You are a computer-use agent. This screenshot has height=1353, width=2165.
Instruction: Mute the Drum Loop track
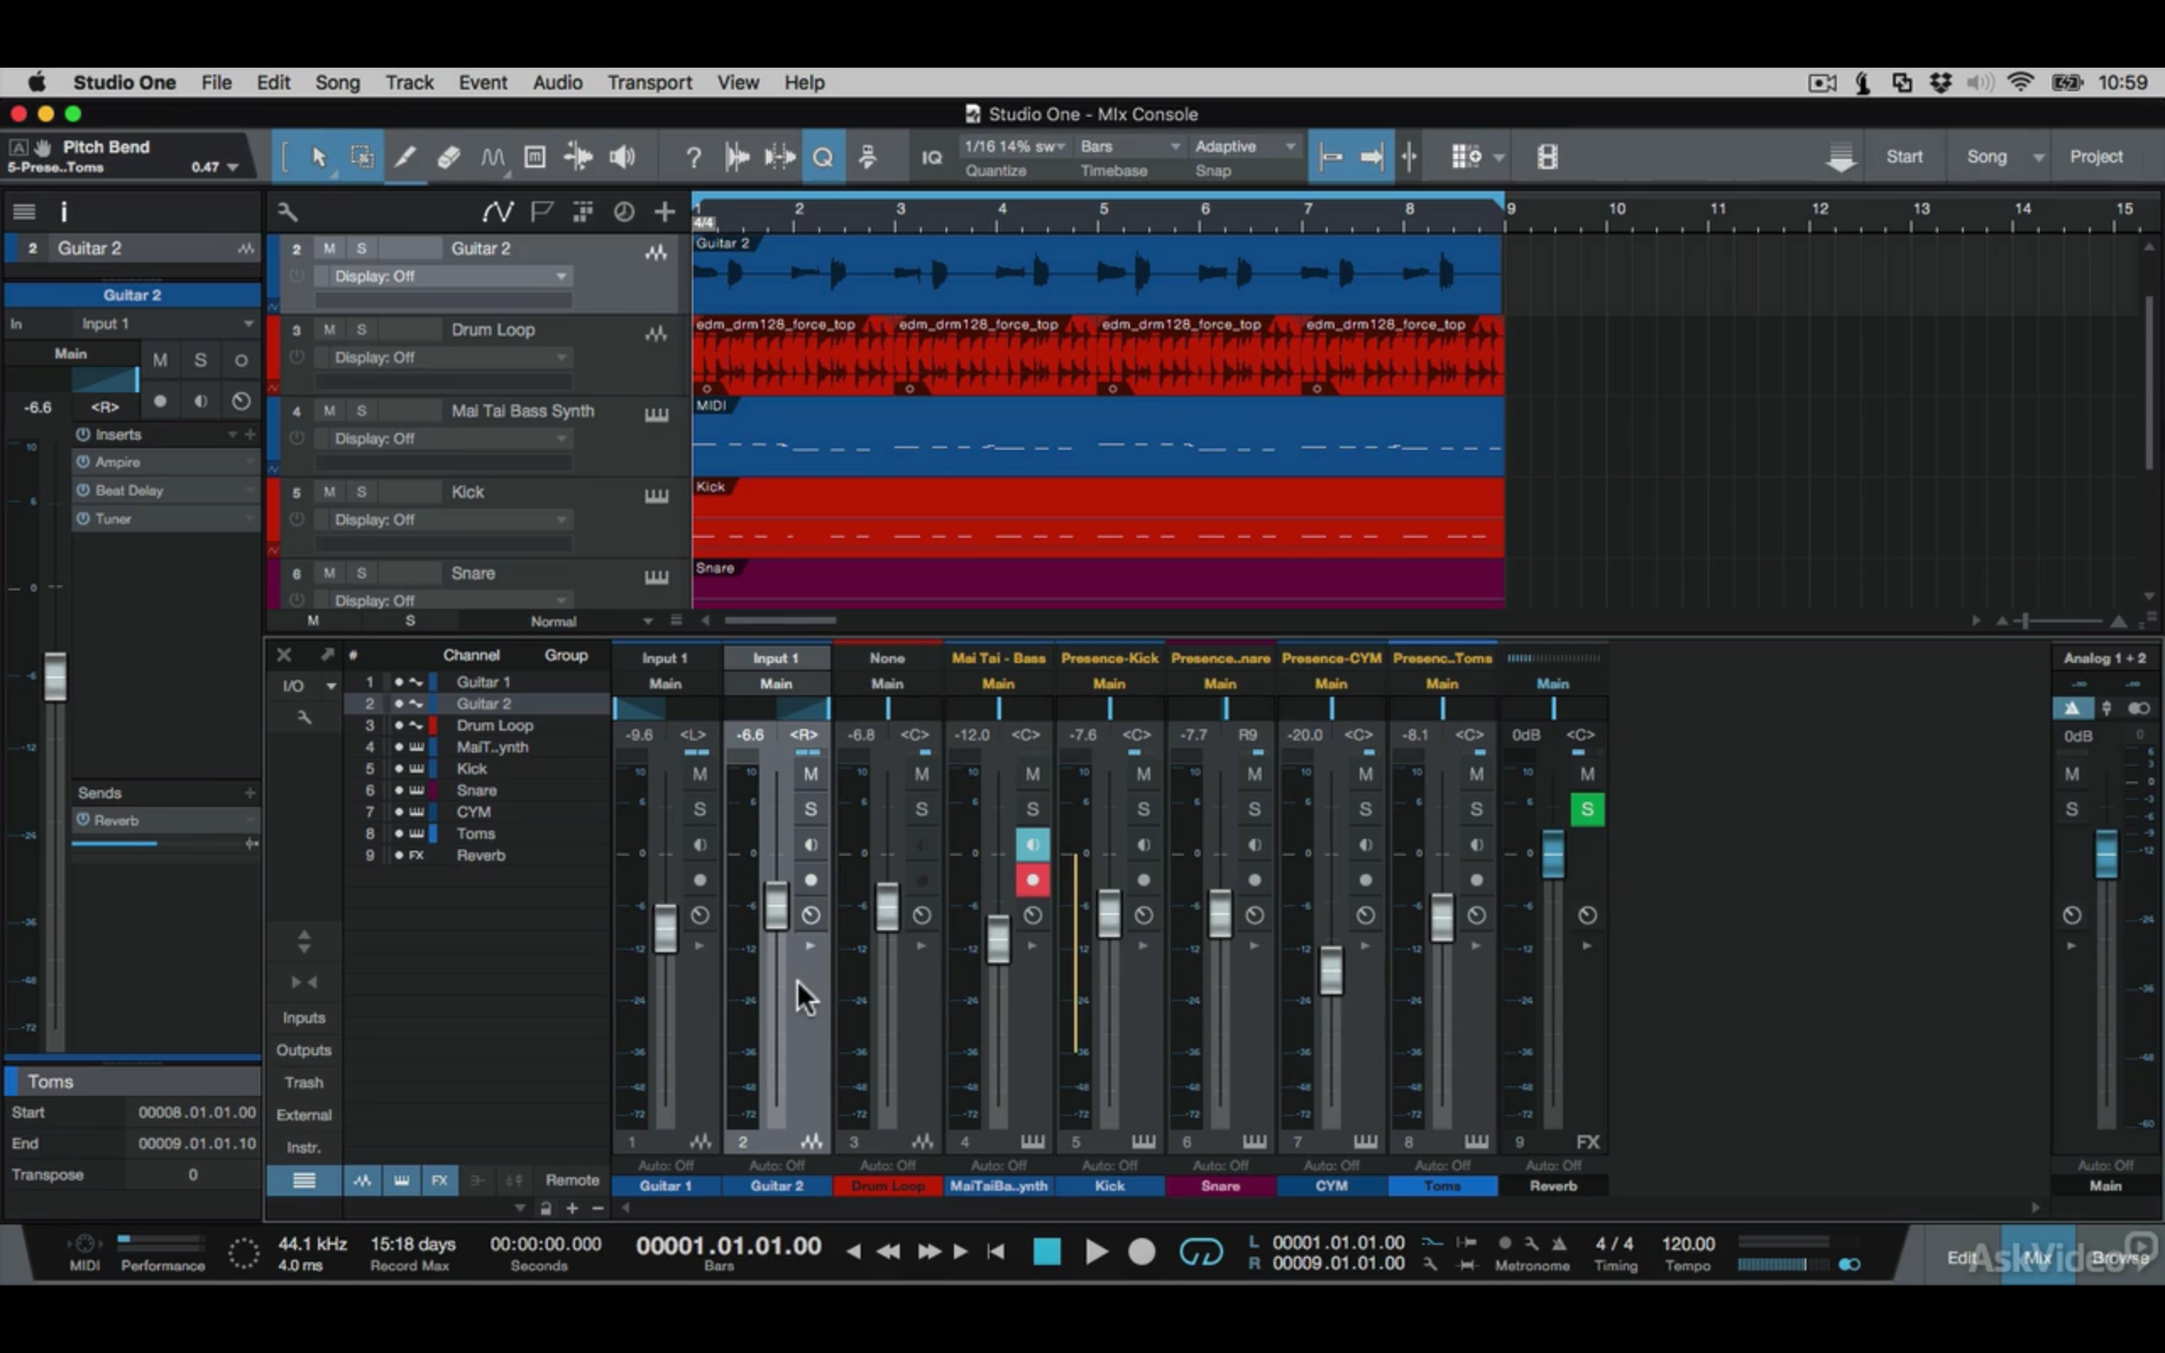coord(329,329)
